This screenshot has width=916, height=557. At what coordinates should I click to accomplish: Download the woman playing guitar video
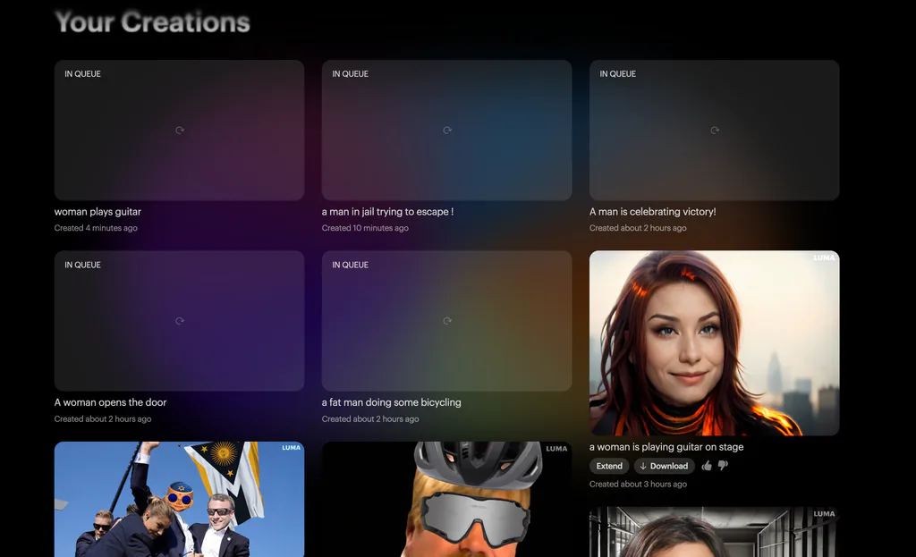tap(665, 466)
